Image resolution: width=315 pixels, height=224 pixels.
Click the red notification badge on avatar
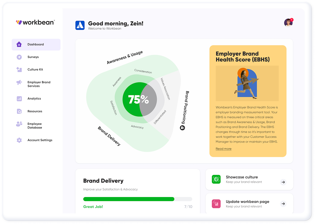tap(292, 20)
